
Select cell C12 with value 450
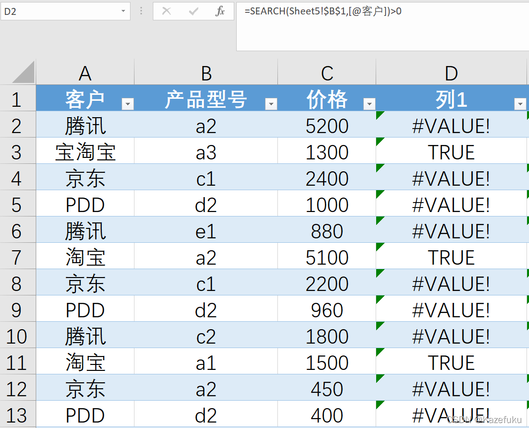point(327,387)
